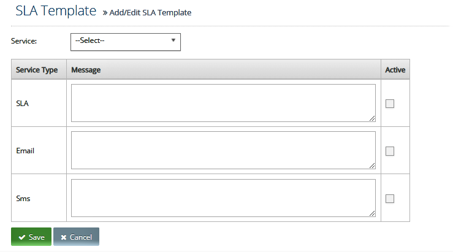The width and height of the screenshot is (453, 252).
Task: Click the SLA Template page heading
Action: 56,11
